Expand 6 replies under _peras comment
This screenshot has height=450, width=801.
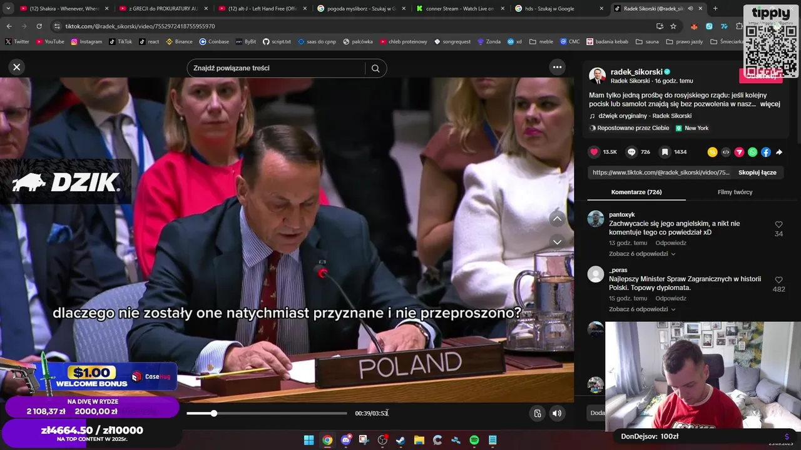[642, 309]
